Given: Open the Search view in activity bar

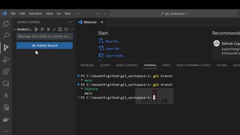Looking at the screenshot, I should tap(6, 36).
